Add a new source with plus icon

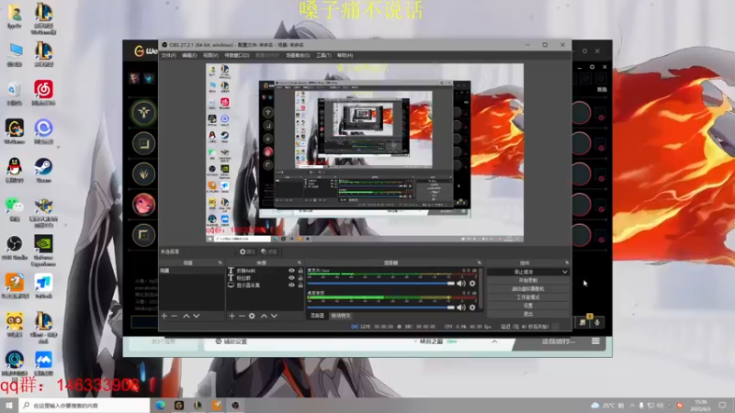click(x=232, y=316)
